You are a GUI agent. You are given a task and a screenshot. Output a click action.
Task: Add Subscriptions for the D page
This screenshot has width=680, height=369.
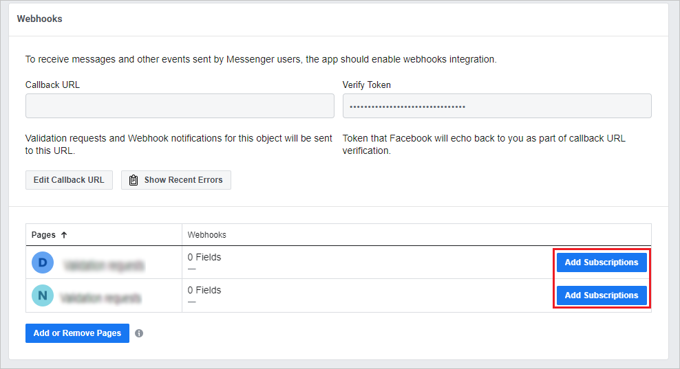point(602,262)
